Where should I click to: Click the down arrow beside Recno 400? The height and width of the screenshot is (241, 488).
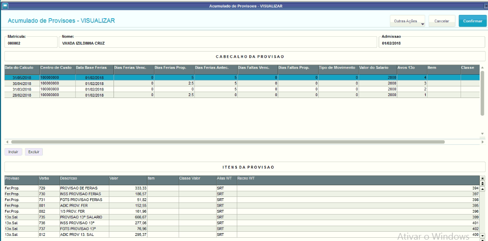point(482,235)
